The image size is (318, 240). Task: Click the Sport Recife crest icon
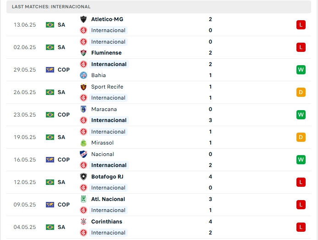(x=84, y=87)
